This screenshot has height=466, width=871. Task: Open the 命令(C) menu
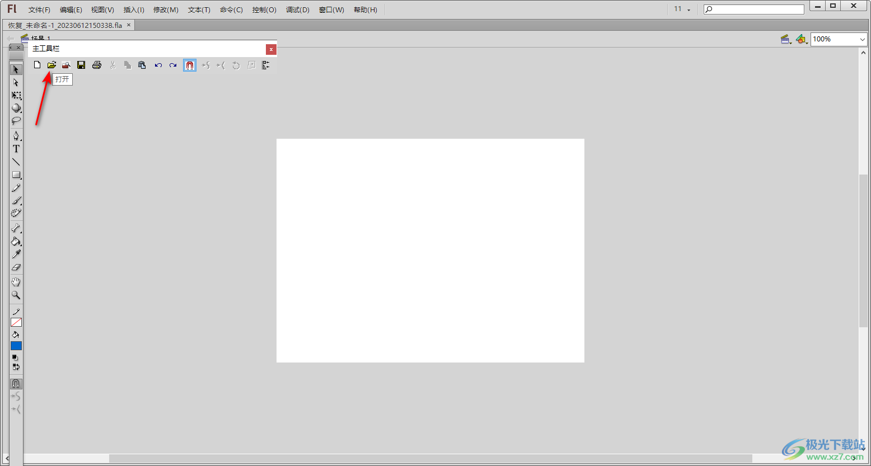(231, 10)
